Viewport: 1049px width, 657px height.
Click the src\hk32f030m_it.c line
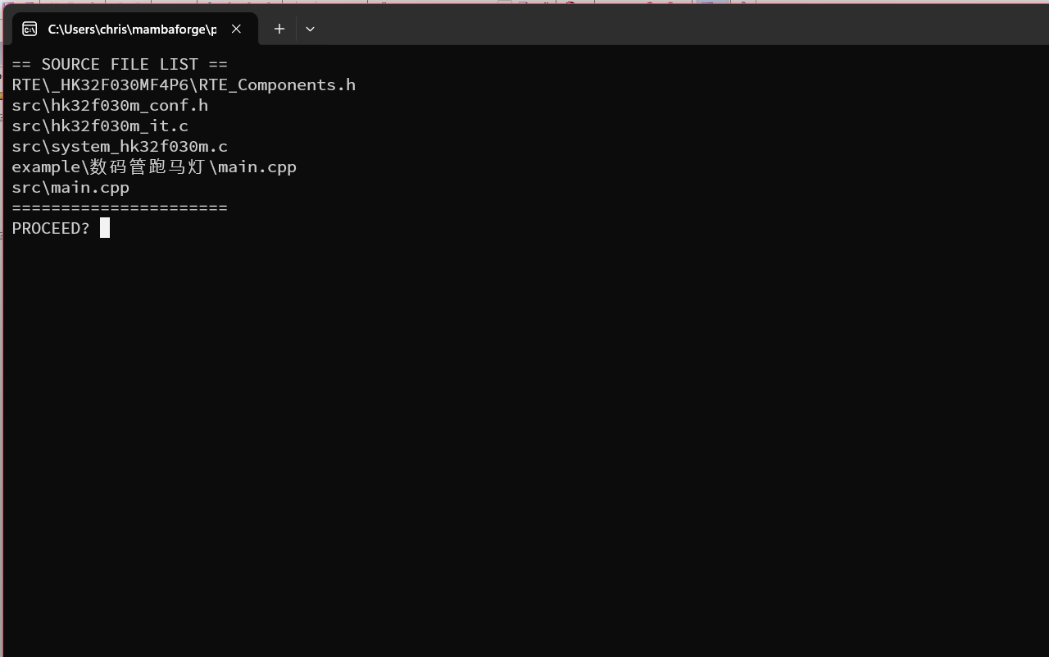click(100, 125)
